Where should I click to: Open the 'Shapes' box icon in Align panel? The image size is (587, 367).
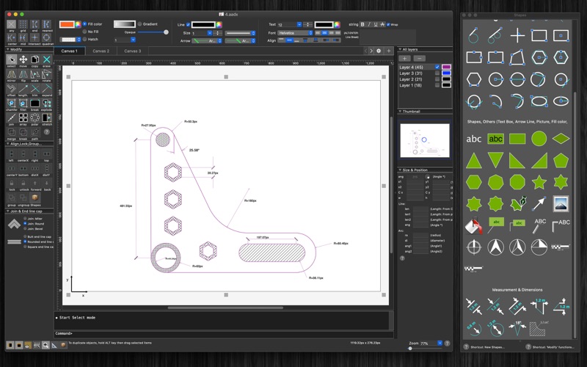[x=34, y=197]
